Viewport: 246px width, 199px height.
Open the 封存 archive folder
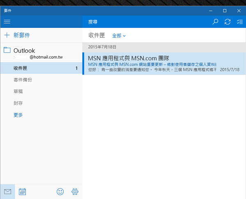[x=18, y=103]
